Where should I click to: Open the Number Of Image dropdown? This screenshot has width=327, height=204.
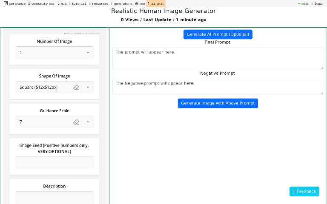(54, 53)
